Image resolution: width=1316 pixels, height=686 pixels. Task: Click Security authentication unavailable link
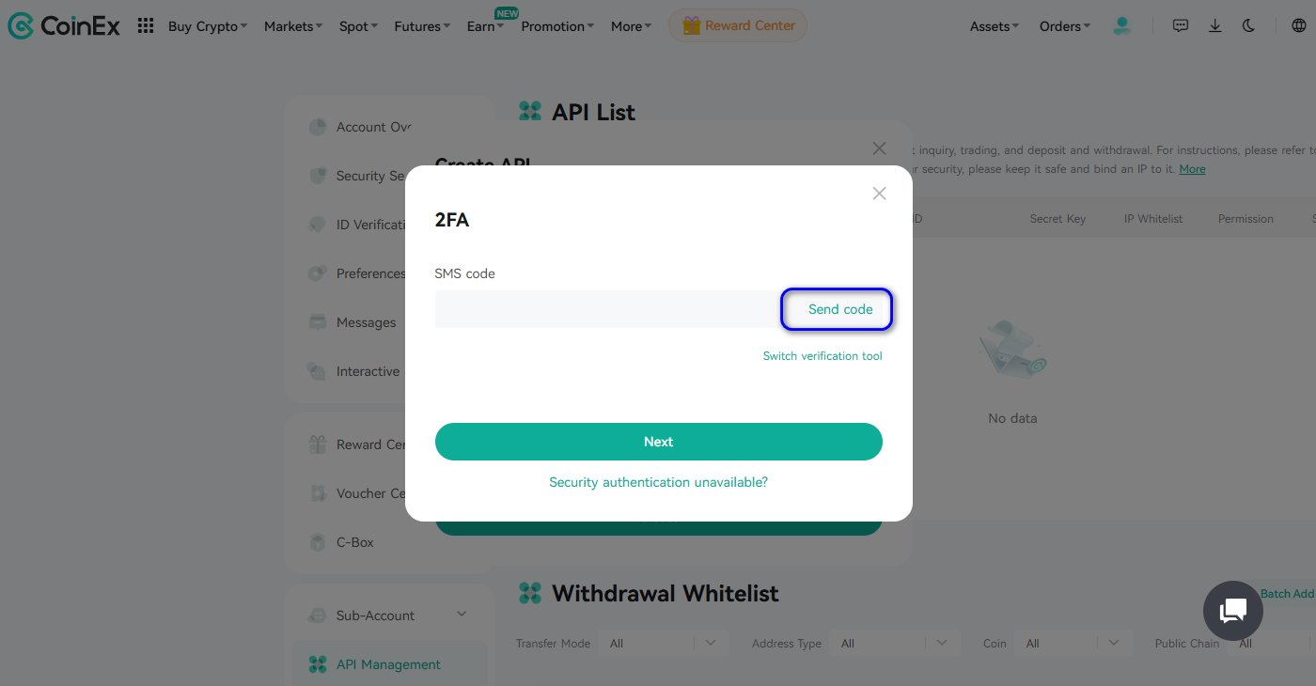[658, 482]
